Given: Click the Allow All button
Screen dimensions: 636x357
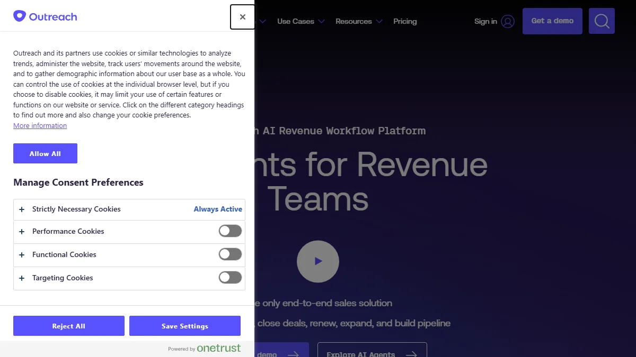Looking at the screenshot, I should (x=45, y=153).
